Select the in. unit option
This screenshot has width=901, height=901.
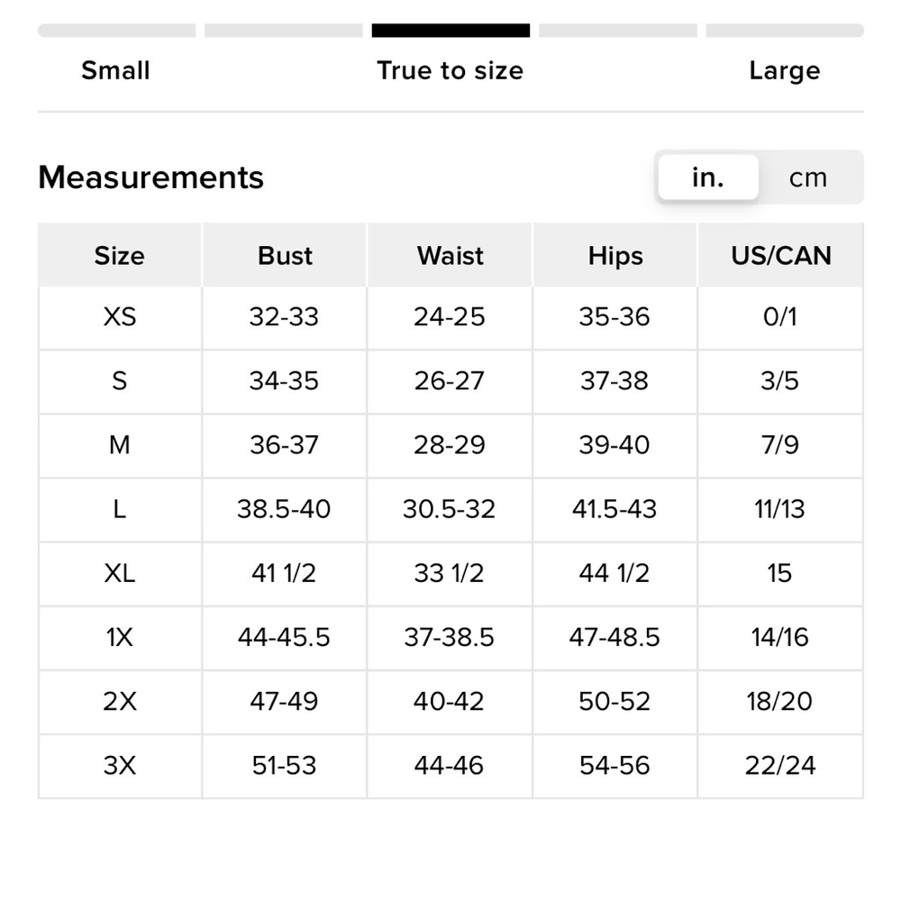click(708, 177)
